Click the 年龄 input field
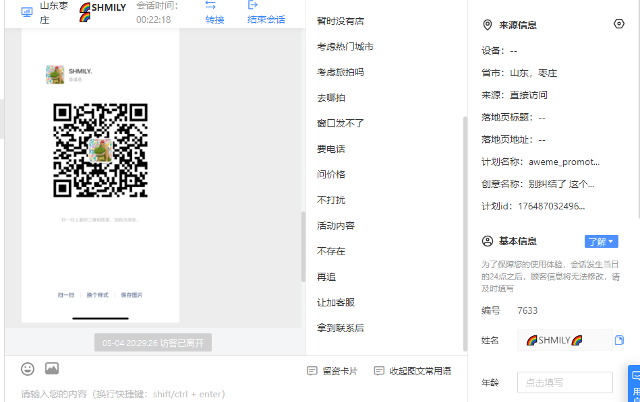 pos(565,382)
